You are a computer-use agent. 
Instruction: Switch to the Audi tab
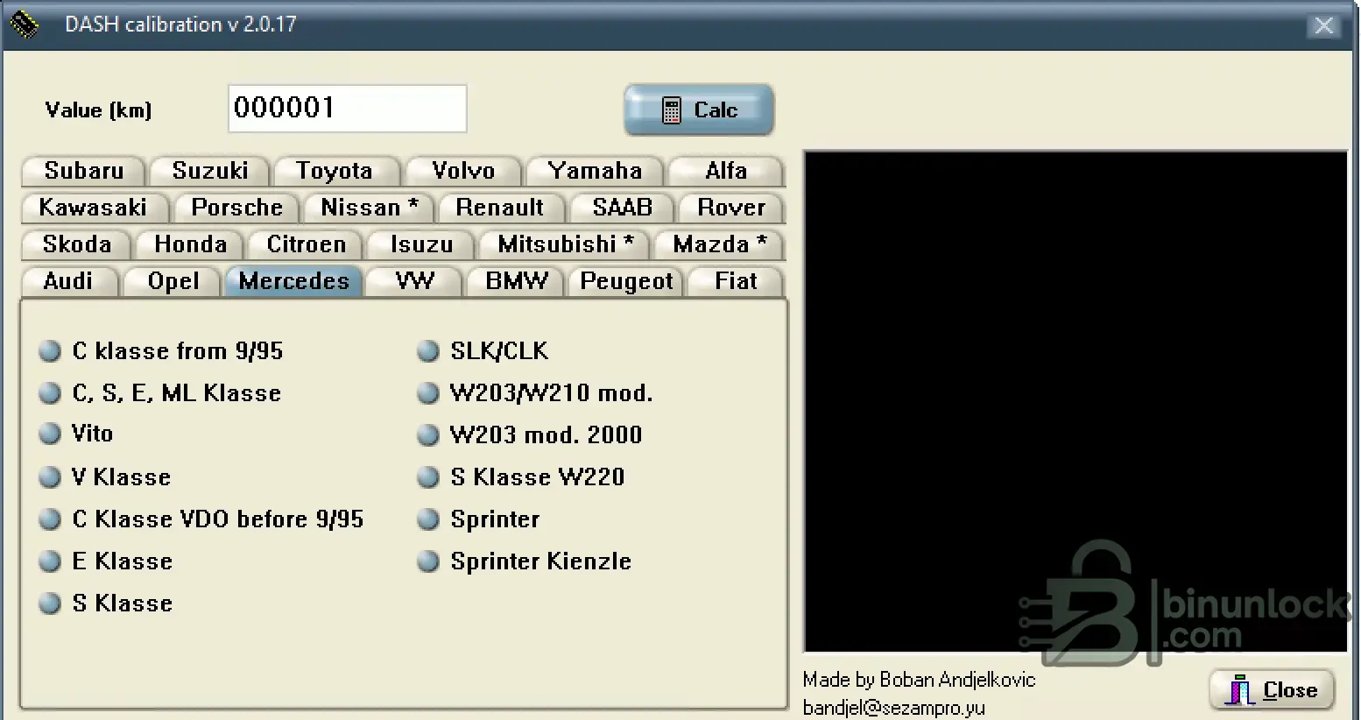(x=68, y=281)
